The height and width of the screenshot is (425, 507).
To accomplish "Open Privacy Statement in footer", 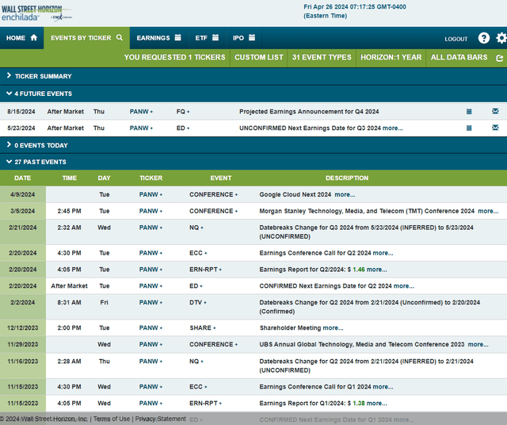I will tap(160, 419).
